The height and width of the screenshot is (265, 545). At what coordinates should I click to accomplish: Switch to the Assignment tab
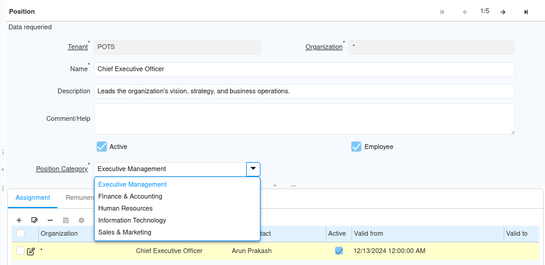pos(33,197)
